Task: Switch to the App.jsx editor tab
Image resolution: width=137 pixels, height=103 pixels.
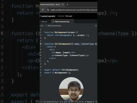Action: [44, 22]
